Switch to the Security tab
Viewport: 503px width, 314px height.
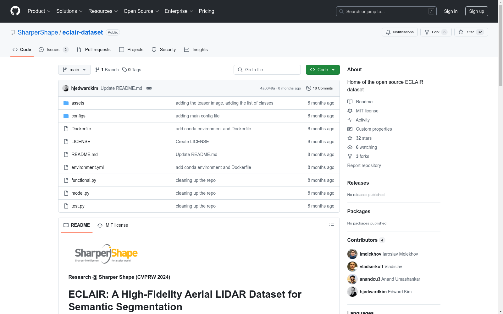164,50
